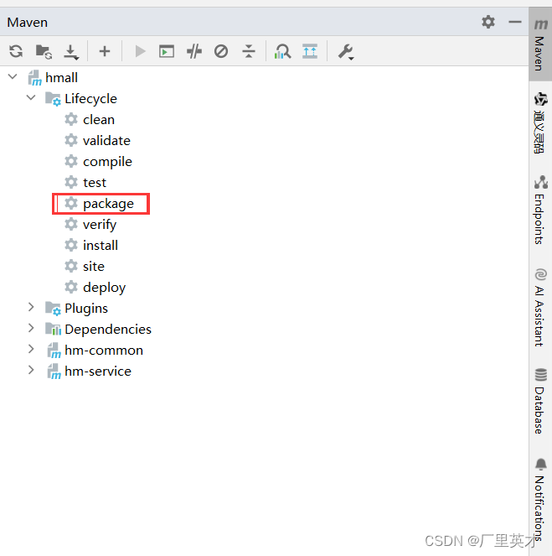
Task: Click the gear icon beside validate
Action: [x=71, y=140]
